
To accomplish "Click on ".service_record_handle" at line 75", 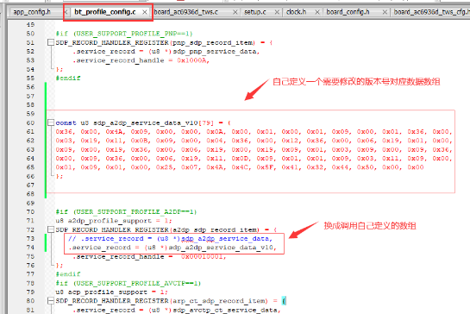I will coord(118,256).
